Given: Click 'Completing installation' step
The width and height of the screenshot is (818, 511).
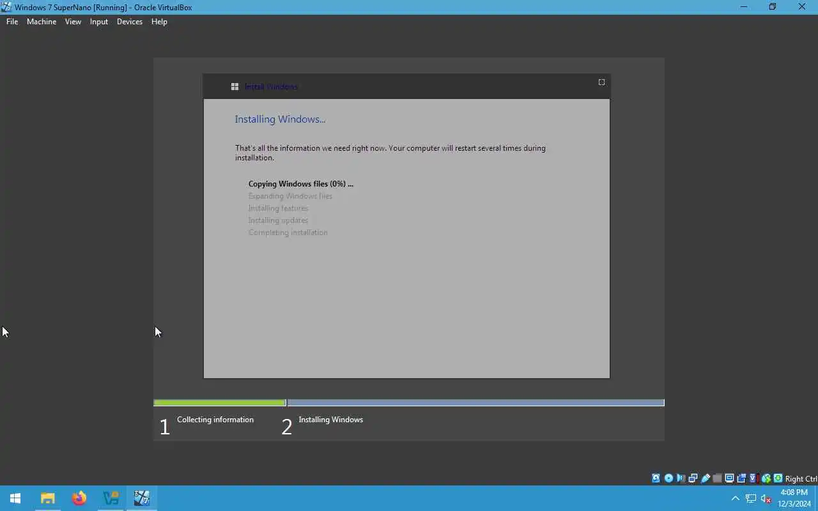Looking at the screenshot, I should [288, 233].
